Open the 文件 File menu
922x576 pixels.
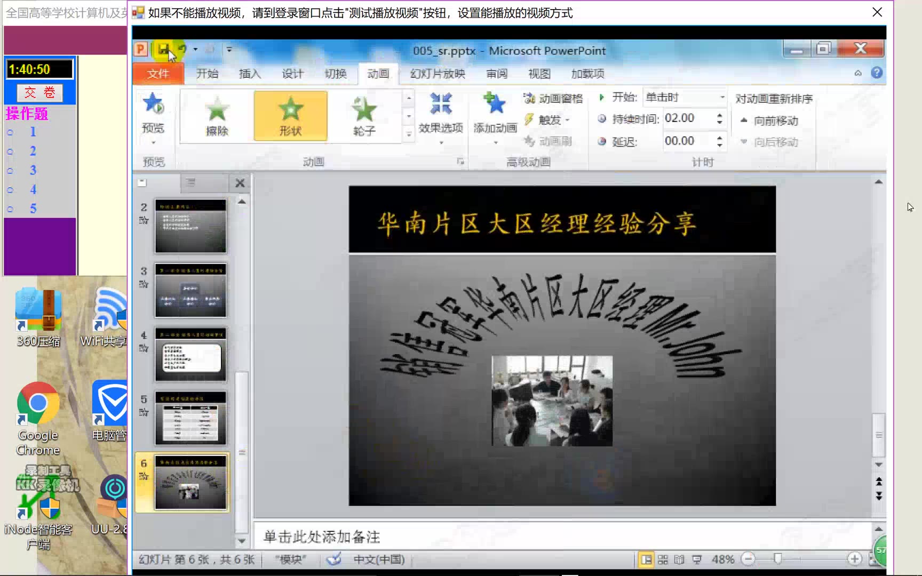coord(158,74)
